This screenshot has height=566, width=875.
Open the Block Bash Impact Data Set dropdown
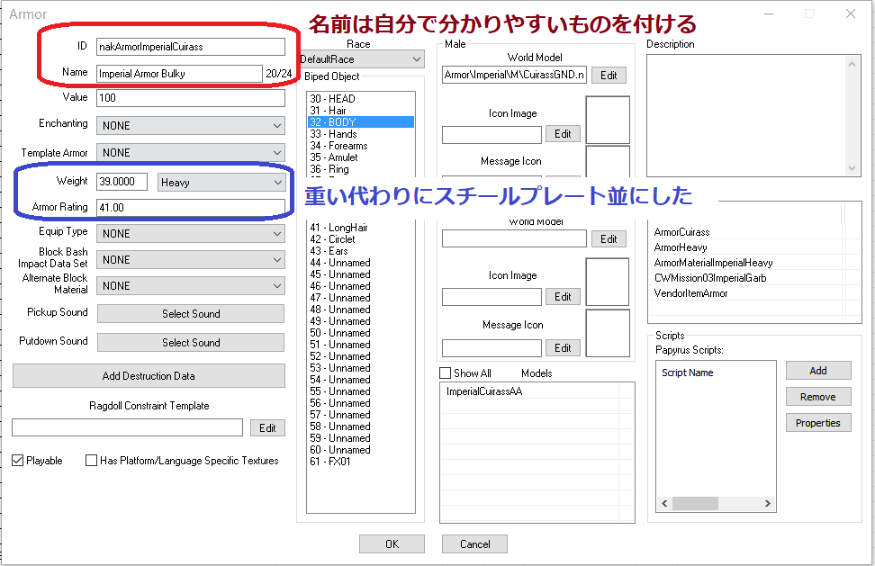tap(190, 260)
